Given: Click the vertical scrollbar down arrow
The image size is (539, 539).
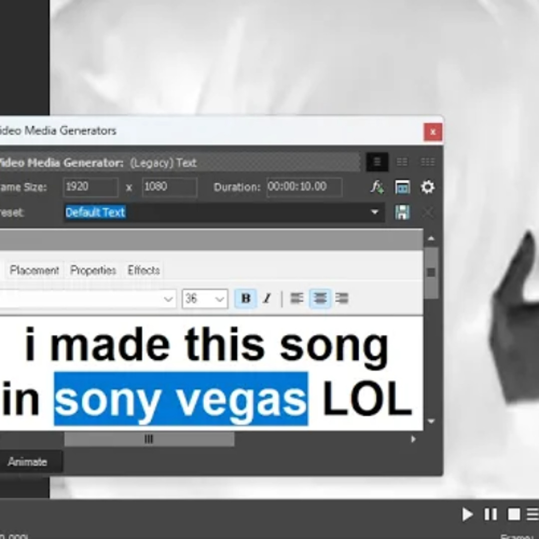Looking at the screenshot, I should pyautogui.click(x=431, y=421).
